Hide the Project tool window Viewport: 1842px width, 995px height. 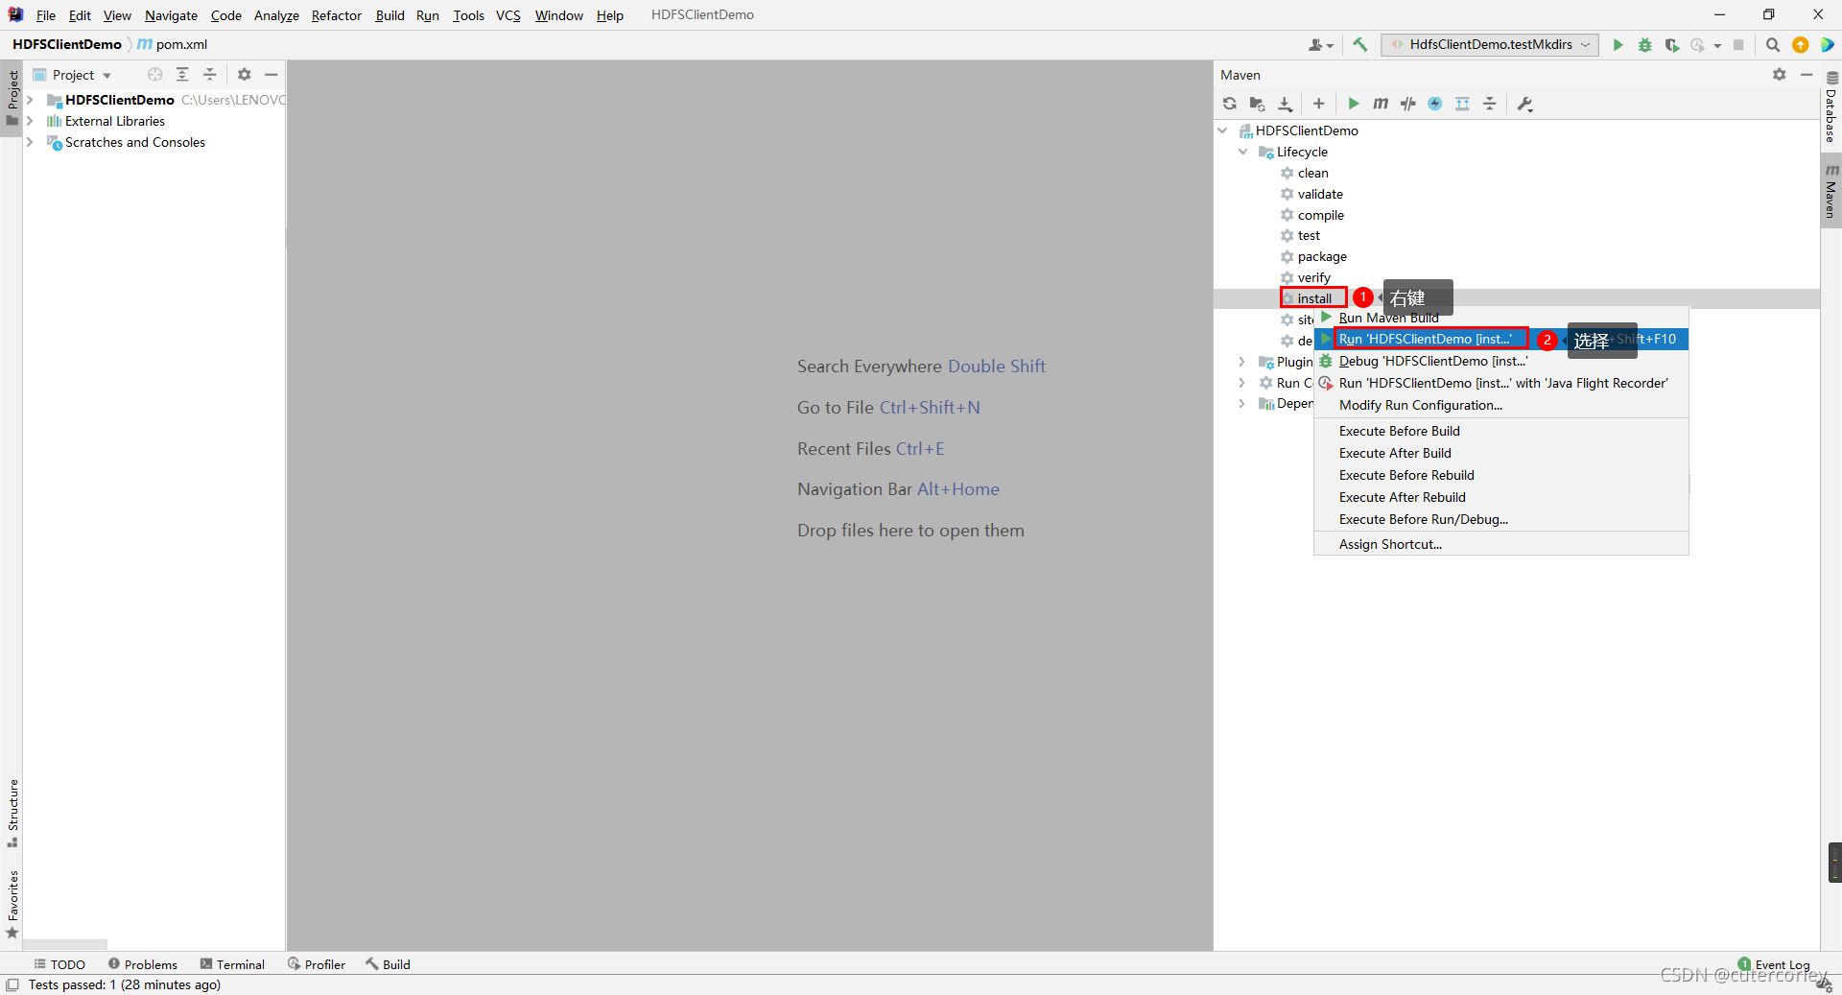click(x=272, y=75)
